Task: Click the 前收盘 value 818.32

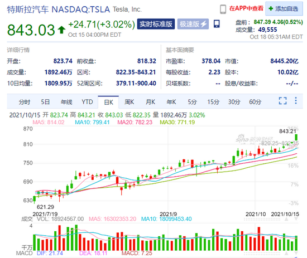Action: point(146,61)
